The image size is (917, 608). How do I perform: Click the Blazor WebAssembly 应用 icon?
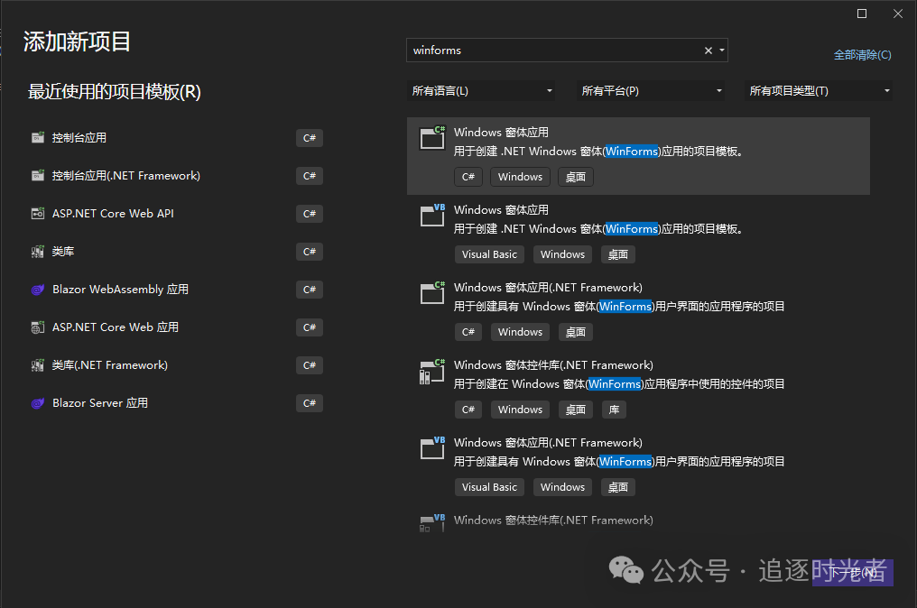click(x=38, y=290)
